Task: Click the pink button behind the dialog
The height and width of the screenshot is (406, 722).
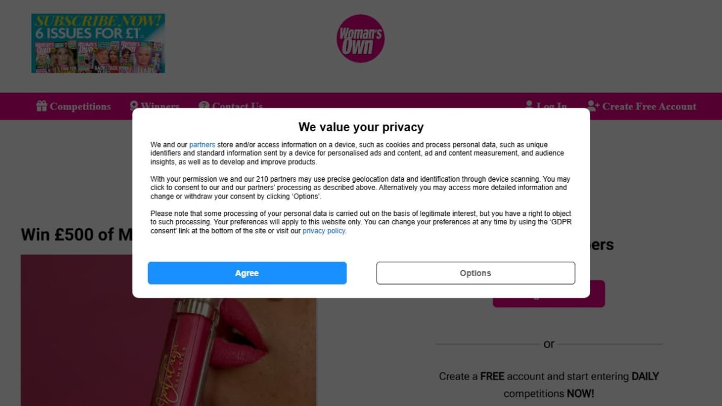Action: pyautogui.click(x=549, y=303)
